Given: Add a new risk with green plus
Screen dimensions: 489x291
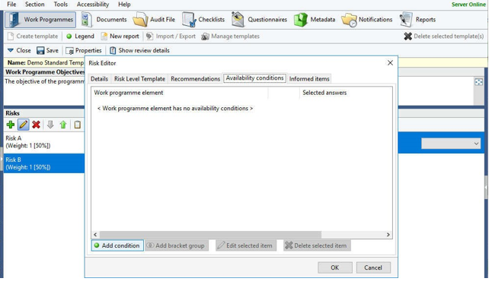Looking at the screenshot, I should (x=11, y=125).
